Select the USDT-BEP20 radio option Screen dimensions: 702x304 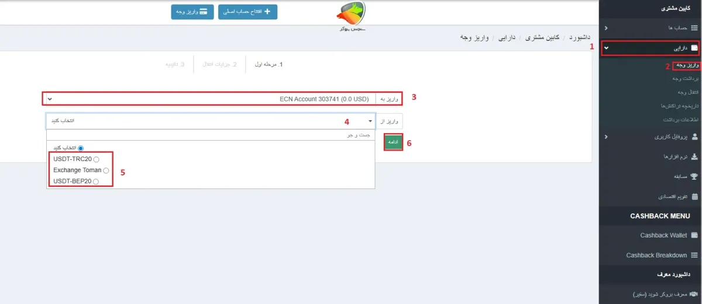(x=96, y=181)
